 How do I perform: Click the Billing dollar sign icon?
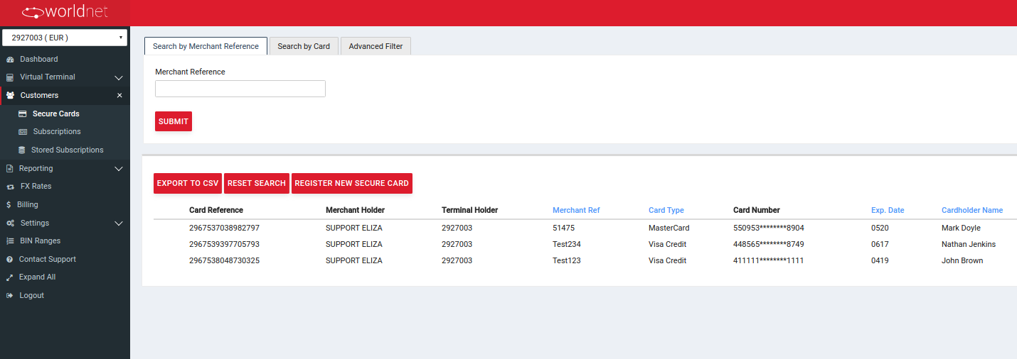point(9,204)
